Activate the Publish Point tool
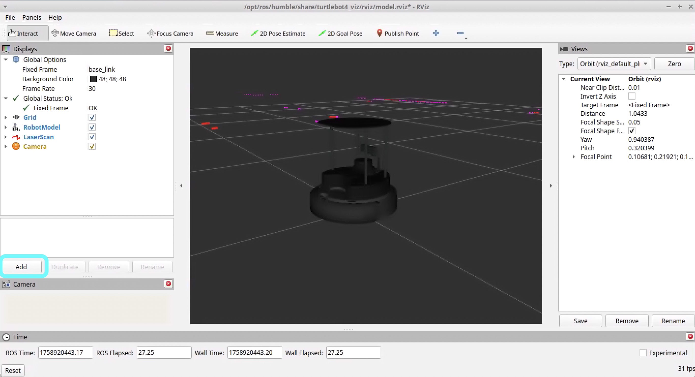 [x=397, y=34]
